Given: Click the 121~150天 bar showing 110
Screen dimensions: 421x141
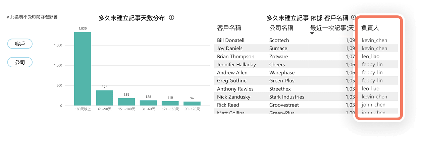Looking at the screenshot, I should click(170, 103).
